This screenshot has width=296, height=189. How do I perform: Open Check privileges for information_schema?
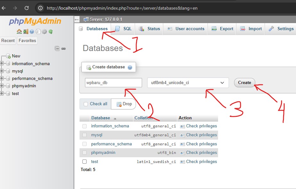pyautogui.click(x=201, y=126)
